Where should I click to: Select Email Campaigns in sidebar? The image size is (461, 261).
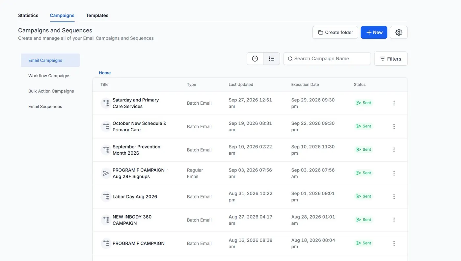50,60
